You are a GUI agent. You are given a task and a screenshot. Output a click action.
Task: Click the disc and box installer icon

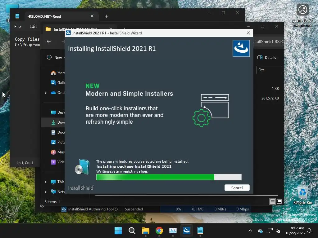[82, 167]
